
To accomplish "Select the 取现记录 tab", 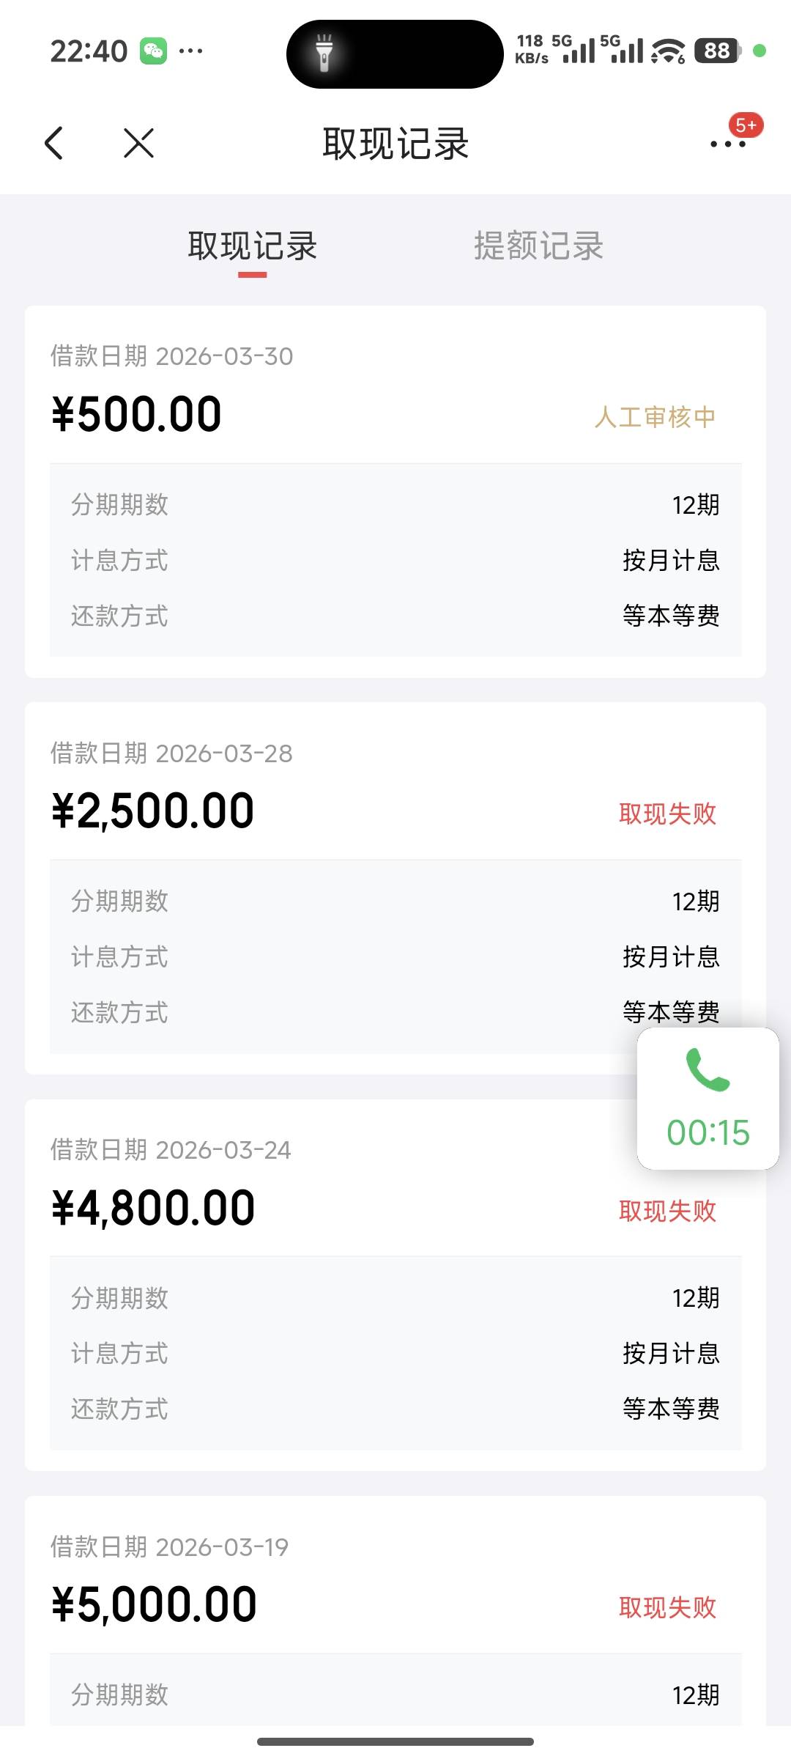I will (x=252, y=246).
